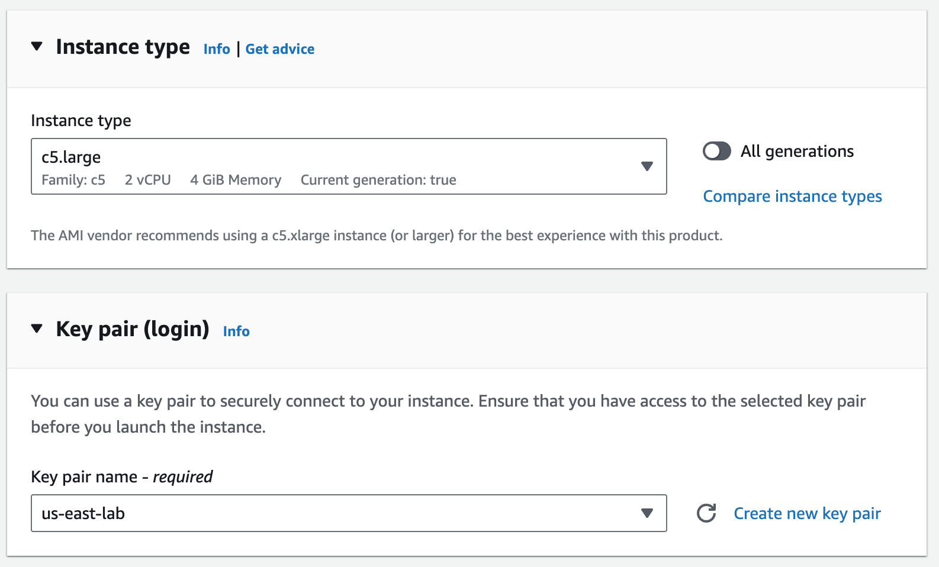Open the us-east-lab key pair dropdown
This screenshot has width=939, height=567.
click(349, 513)
